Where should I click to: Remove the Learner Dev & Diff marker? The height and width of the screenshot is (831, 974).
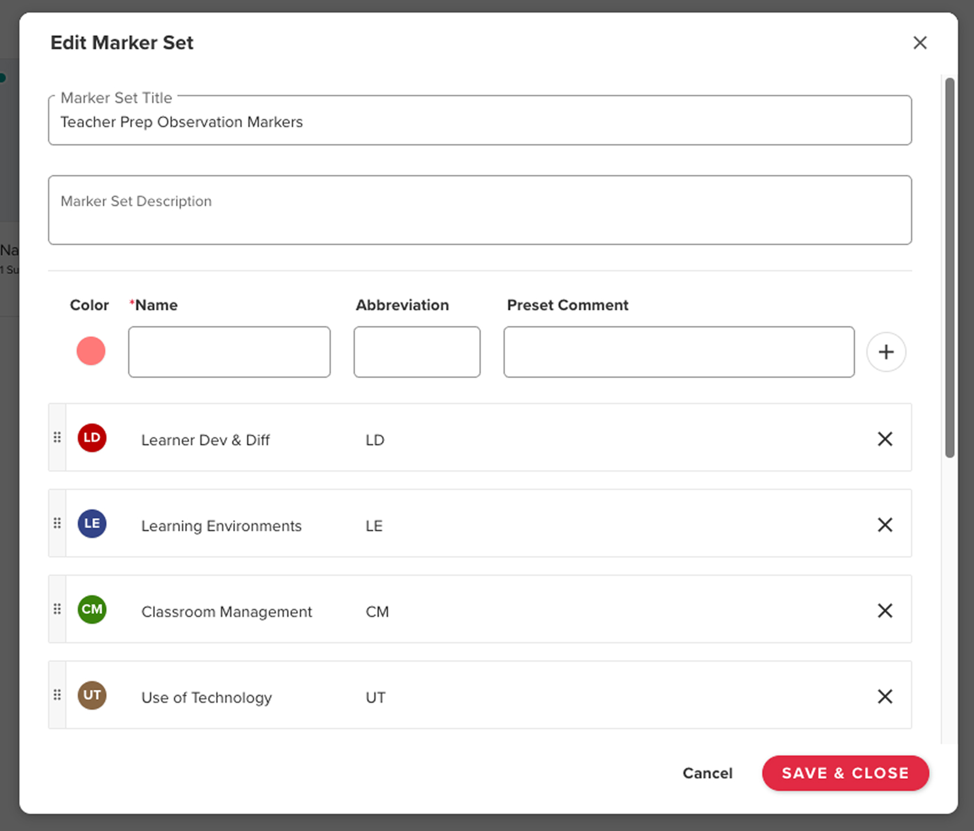[885, 438]
